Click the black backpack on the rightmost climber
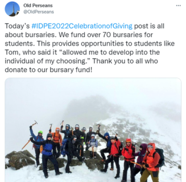 pos(159,157)
